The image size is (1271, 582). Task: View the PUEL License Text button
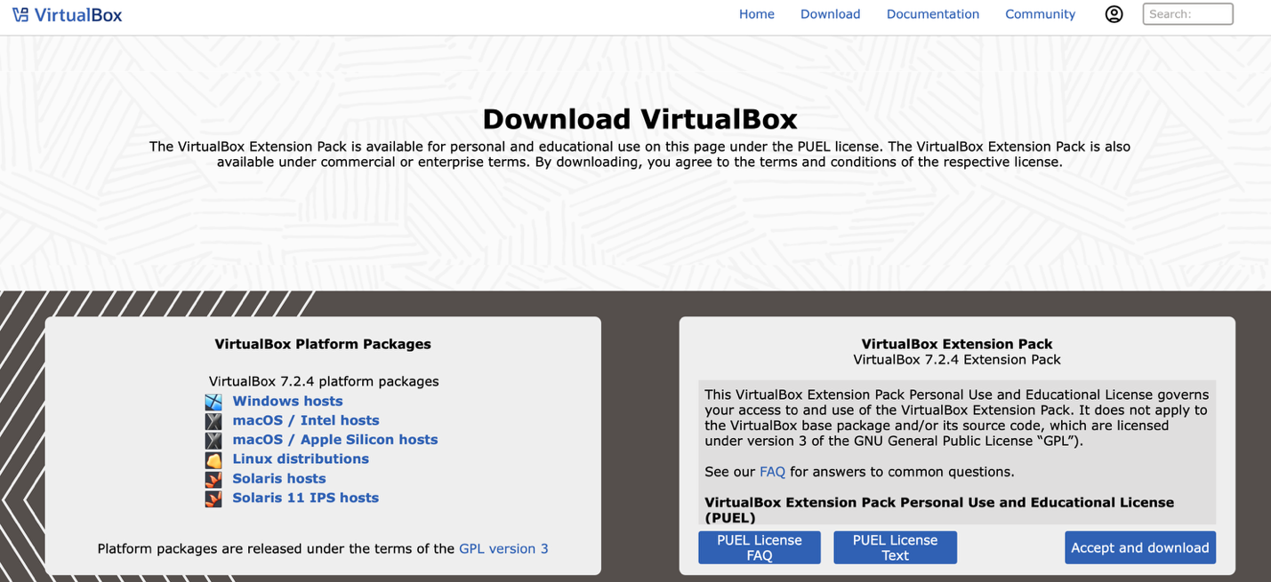[x=895, y=547]
